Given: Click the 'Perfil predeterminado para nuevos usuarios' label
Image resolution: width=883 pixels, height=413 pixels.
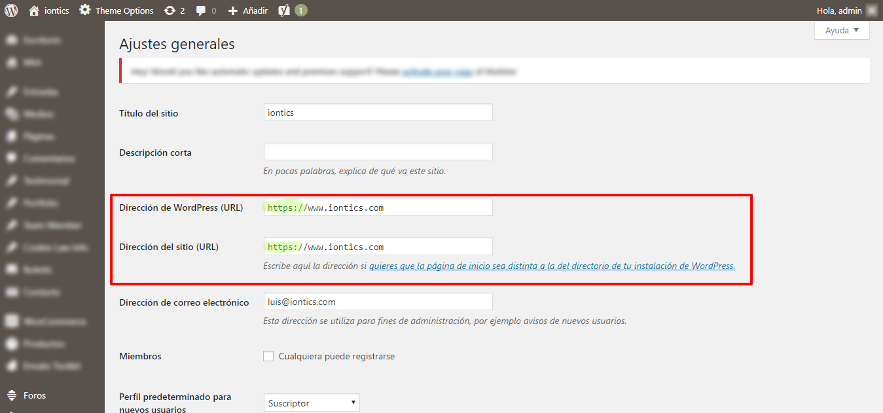Looking at the screenshot, I should pyautogui.click(x=175, y=403).
